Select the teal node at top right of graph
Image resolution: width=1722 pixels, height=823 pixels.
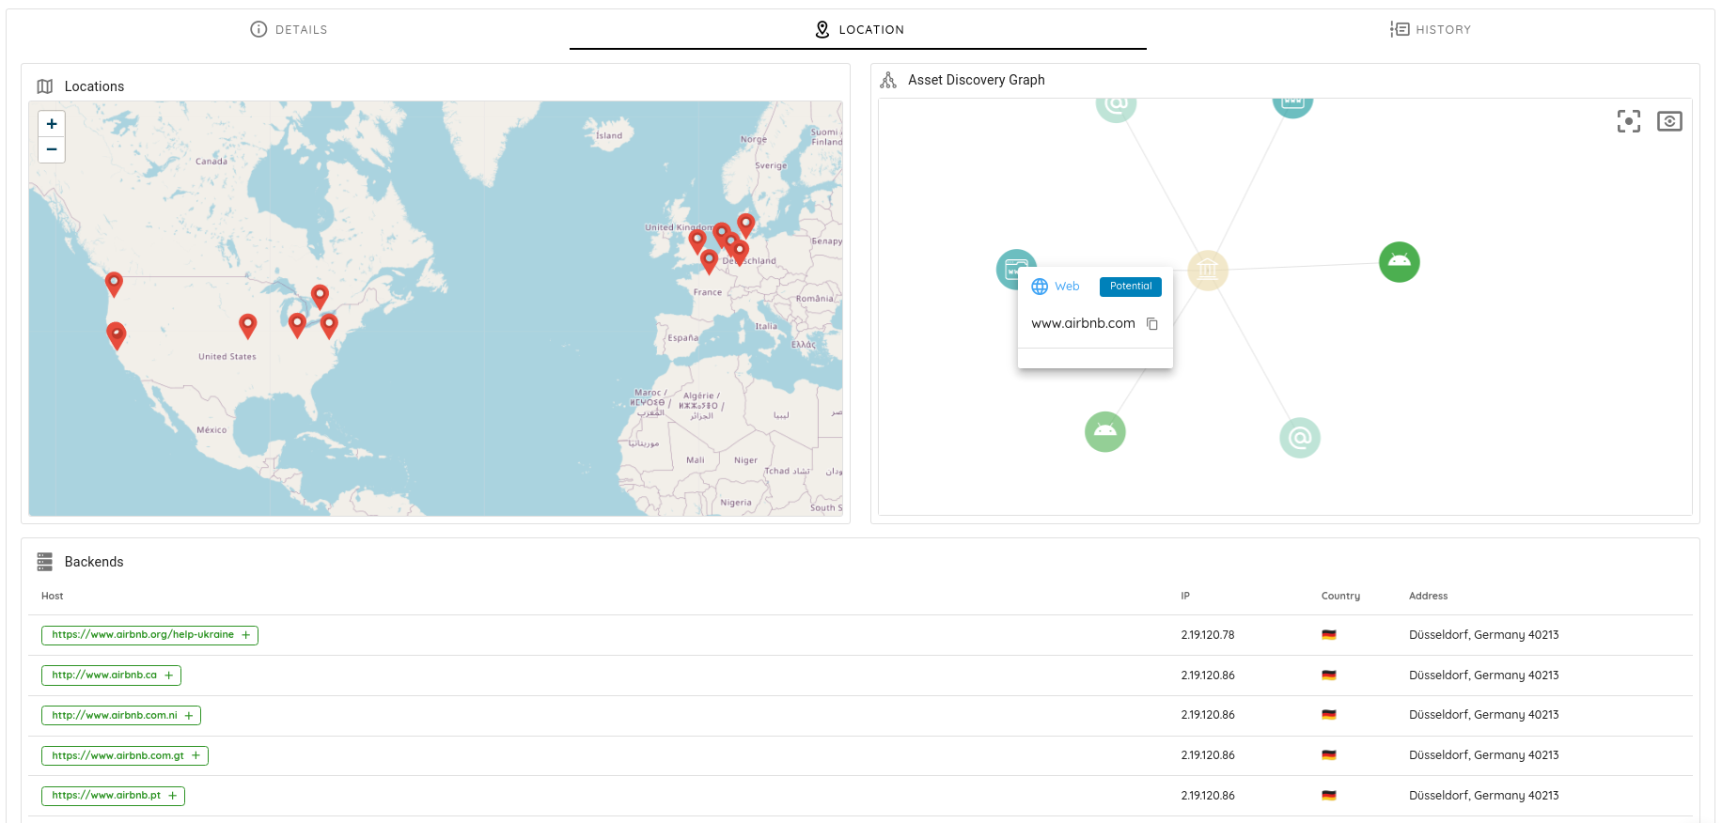(x=1292, y=105)
